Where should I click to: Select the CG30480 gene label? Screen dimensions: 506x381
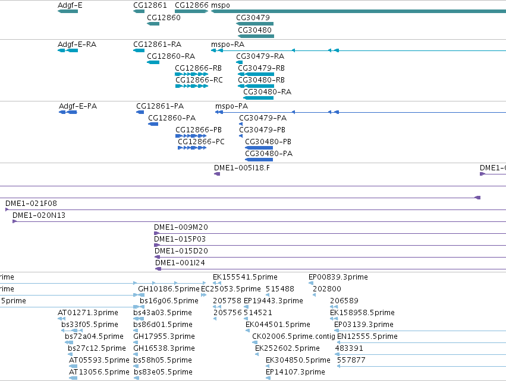[x=254, y=30]
